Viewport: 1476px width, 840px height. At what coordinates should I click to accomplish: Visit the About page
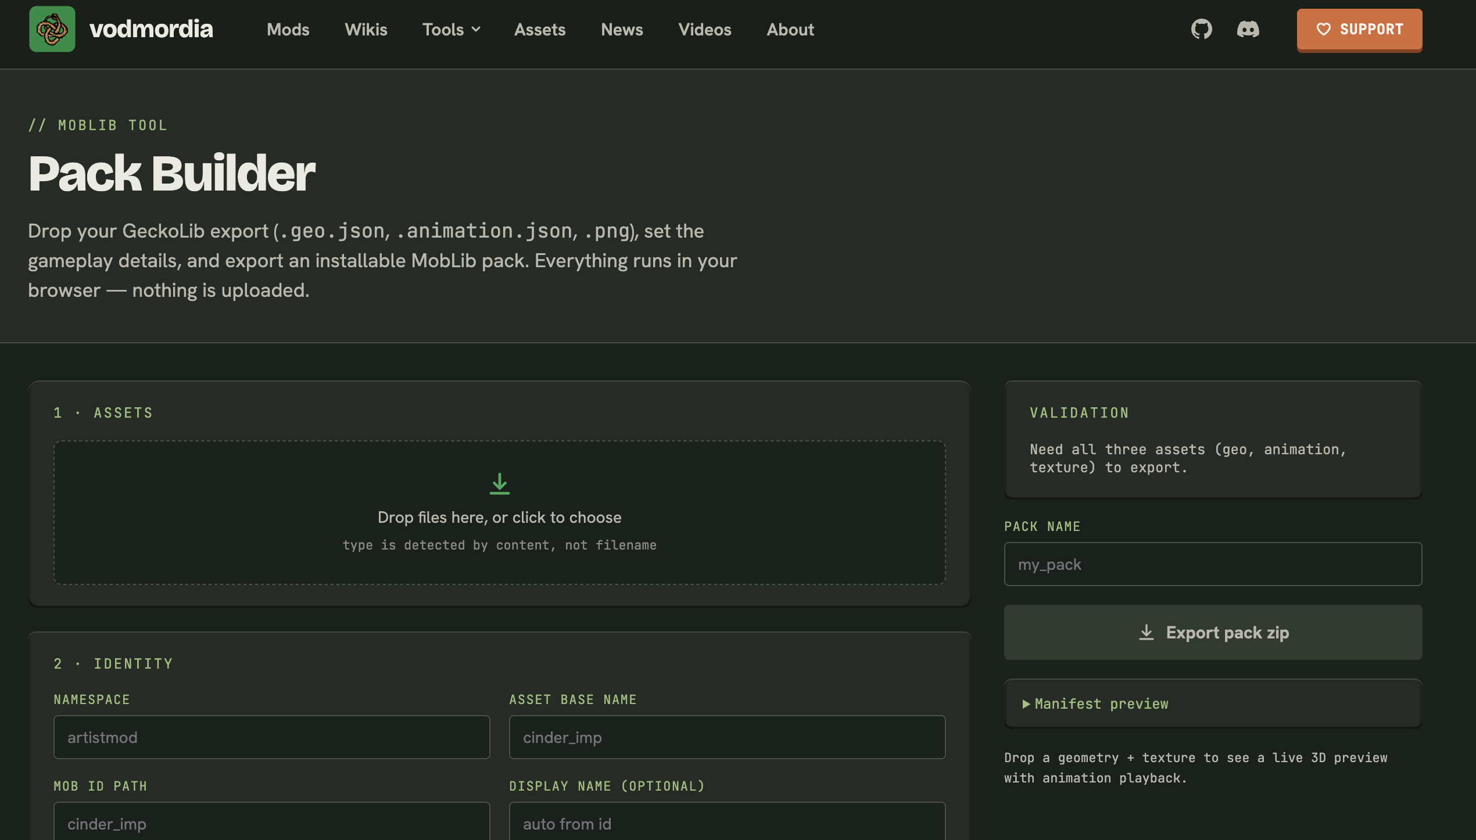[790, 30]
